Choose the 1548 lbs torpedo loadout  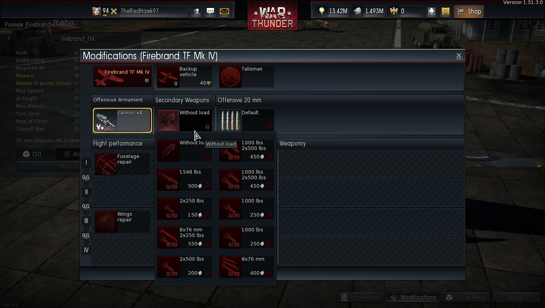184,179
